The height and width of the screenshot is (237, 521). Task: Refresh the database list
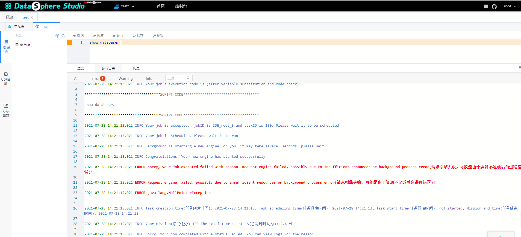pos(63,36)
